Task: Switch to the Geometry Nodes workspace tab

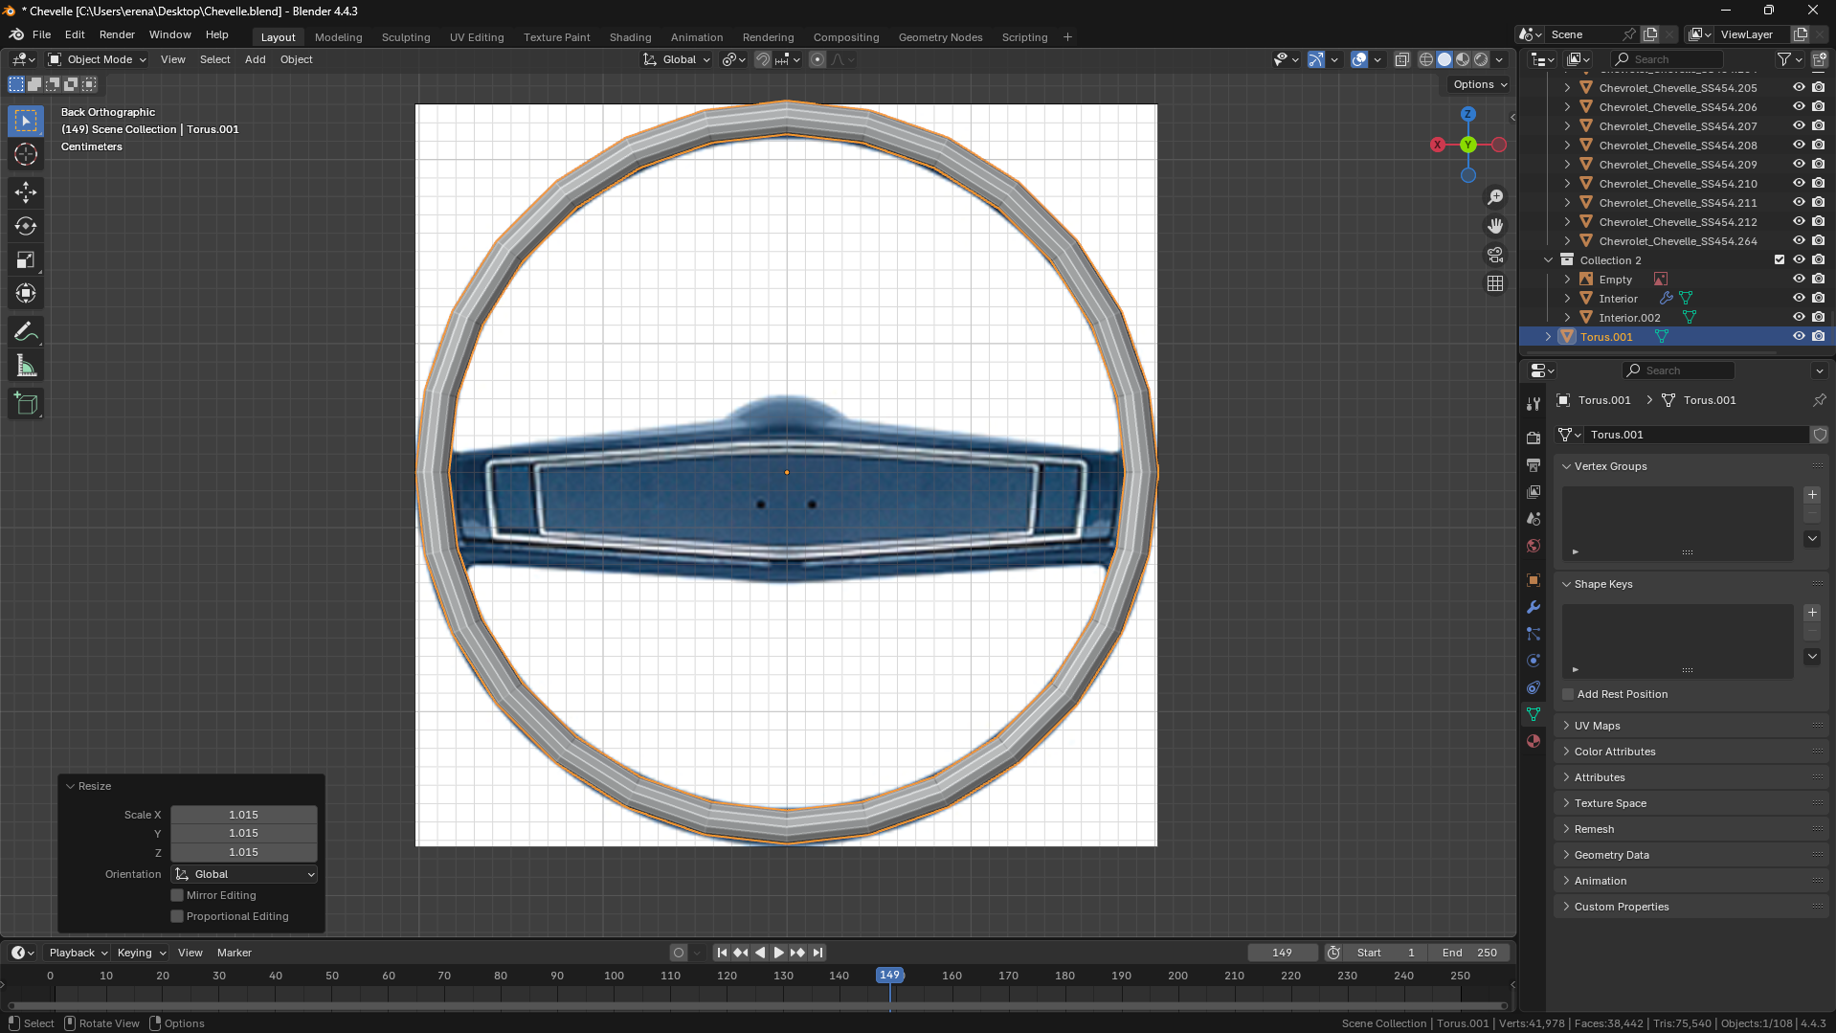Action: (x=940, y=37)
